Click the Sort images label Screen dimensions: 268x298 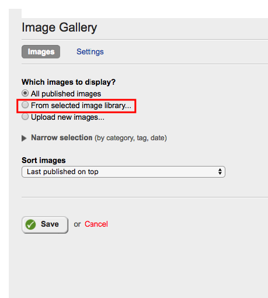pos(44,161)
